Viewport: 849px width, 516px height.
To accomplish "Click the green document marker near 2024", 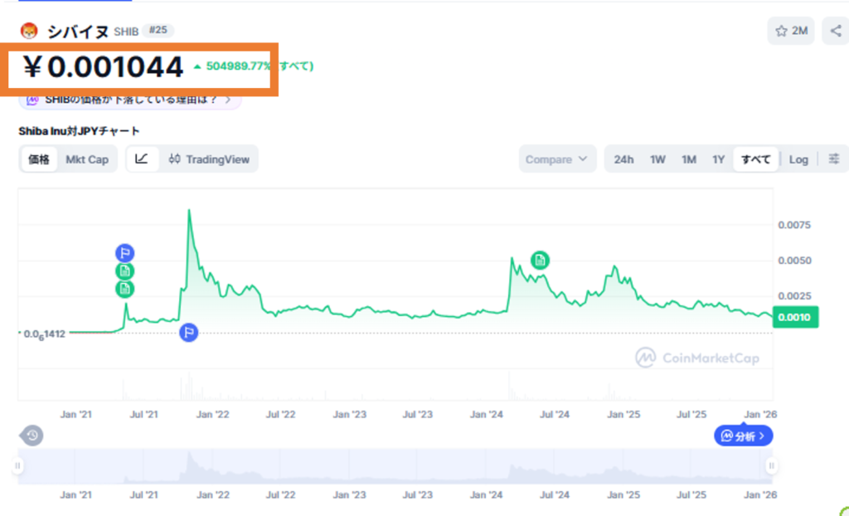I will pos(539,260).
